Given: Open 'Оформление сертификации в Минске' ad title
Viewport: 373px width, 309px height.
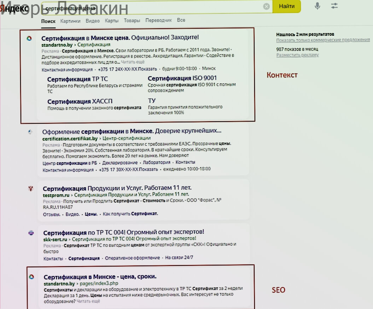Looking at the screenshot, I should pyautogui.click(x=132, y=131).
